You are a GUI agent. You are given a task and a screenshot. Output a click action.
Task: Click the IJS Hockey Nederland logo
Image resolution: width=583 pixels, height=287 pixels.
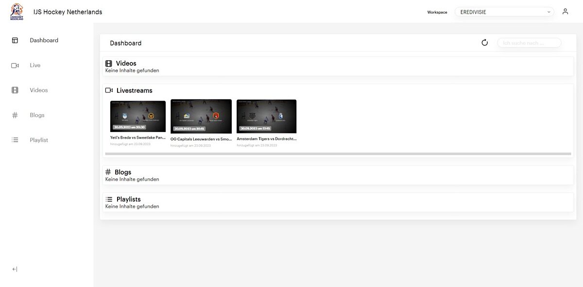point(17,12)
